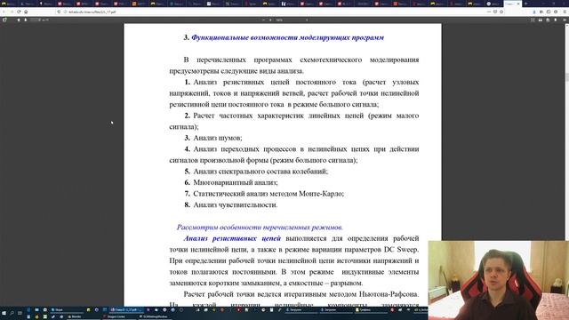This screenshot has height=320, width=569.
Task: Open the Firefox downloads panel
Action: click(x=534, y=12)
